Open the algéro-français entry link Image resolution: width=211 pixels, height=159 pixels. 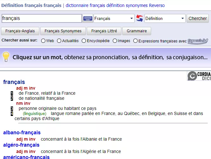tap(21, 145)
